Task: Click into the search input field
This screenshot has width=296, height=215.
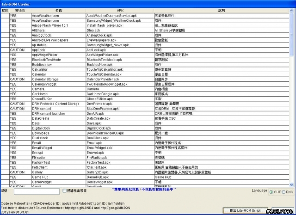Action: click(37, 191)
